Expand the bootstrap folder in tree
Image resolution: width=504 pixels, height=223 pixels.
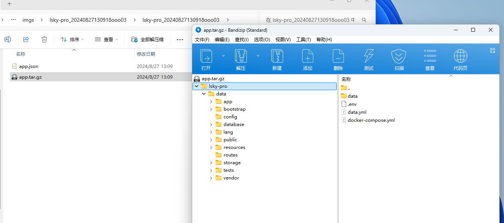[x=211, y=109]
